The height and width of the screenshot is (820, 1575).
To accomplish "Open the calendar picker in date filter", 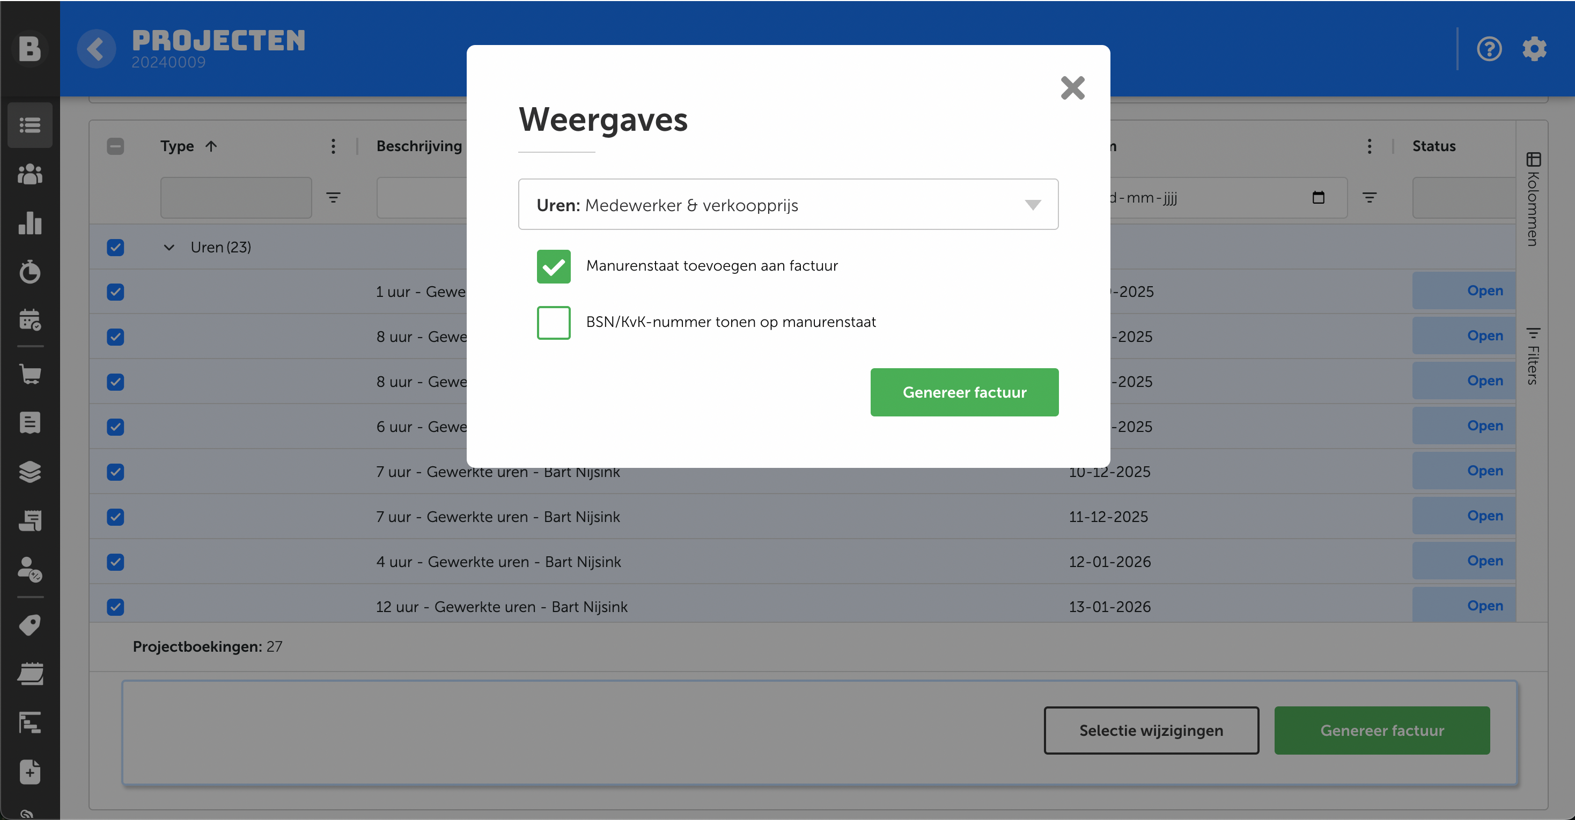I will pos(1318,197).
